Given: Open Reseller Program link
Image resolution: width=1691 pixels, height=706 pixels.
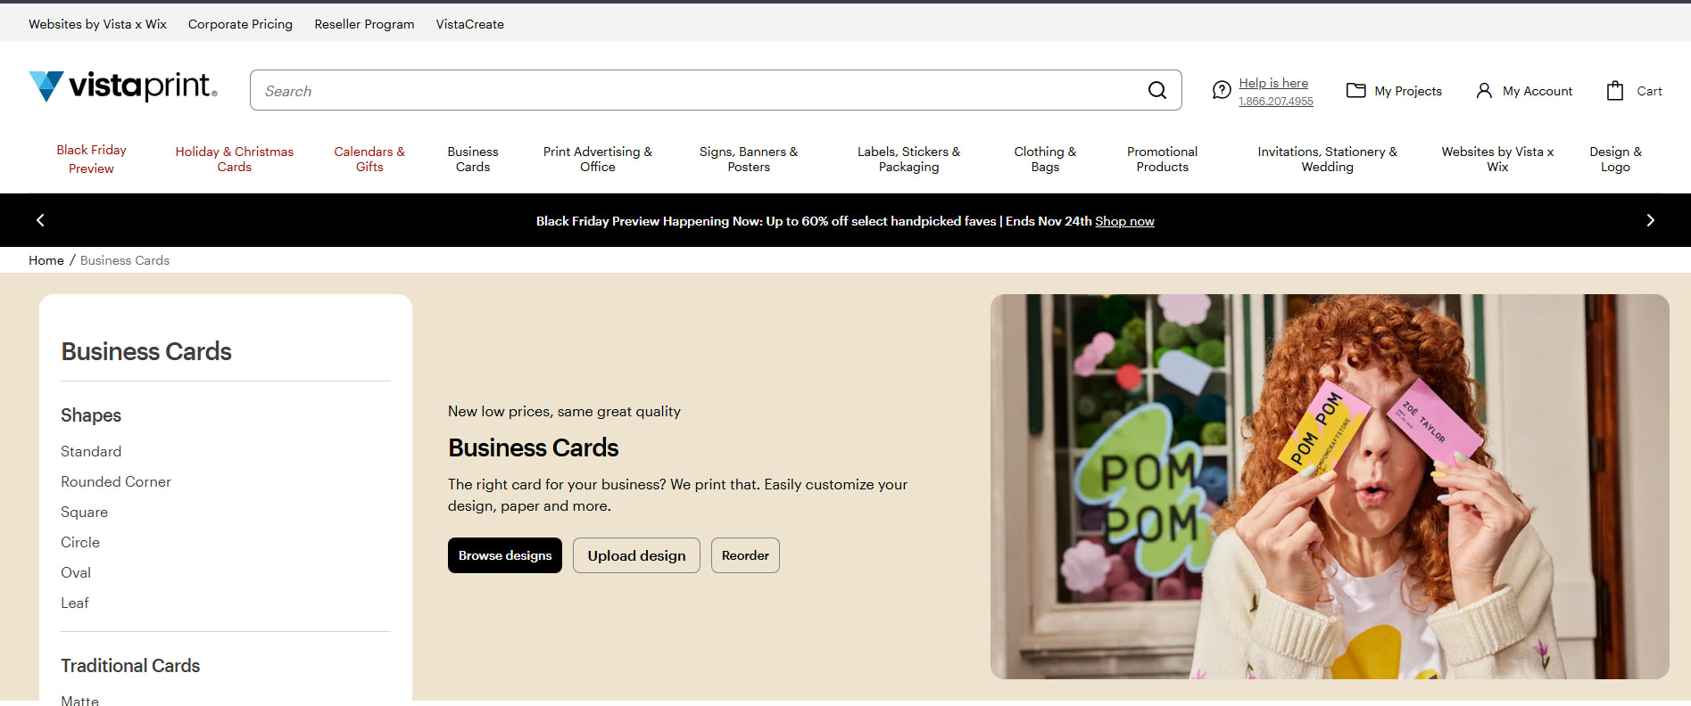Looking at the screenshot, I should tap(364, 24).
